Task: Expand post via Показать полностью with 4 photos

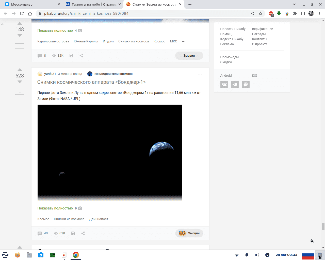Action: coord(55,30)
